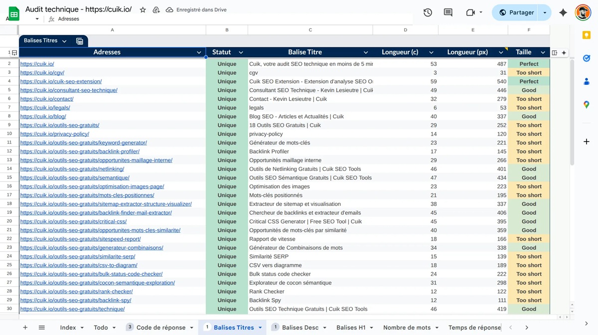This screenshot has height=335, width=598.
Task: Open Google Maps in side panel
Action: (587, 105)
